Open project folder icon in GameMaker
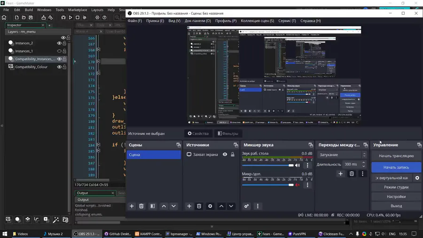Image resolution: width=423 pixels, height=238 pixels. pyautogui.click(x=24, y=17)
